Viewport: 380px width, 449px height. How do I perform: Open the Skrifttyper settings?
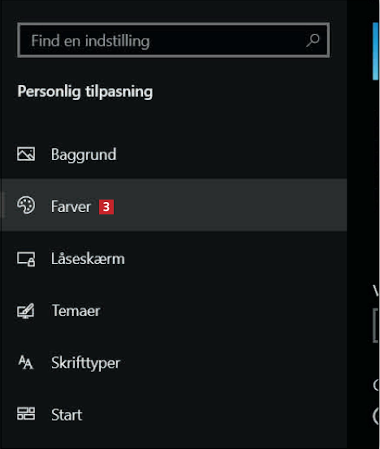tap(86, 363)
